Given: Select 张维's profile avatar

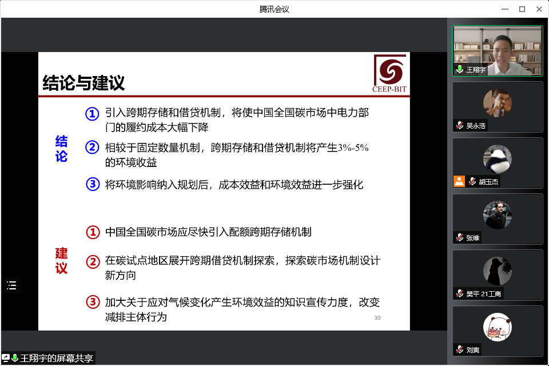Looking at the screenshot, I should (497, 214).
